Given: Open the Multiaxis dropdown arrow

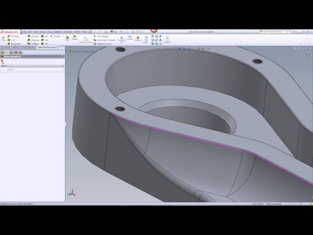Looking at the screenshot, I should pos(63,37).
